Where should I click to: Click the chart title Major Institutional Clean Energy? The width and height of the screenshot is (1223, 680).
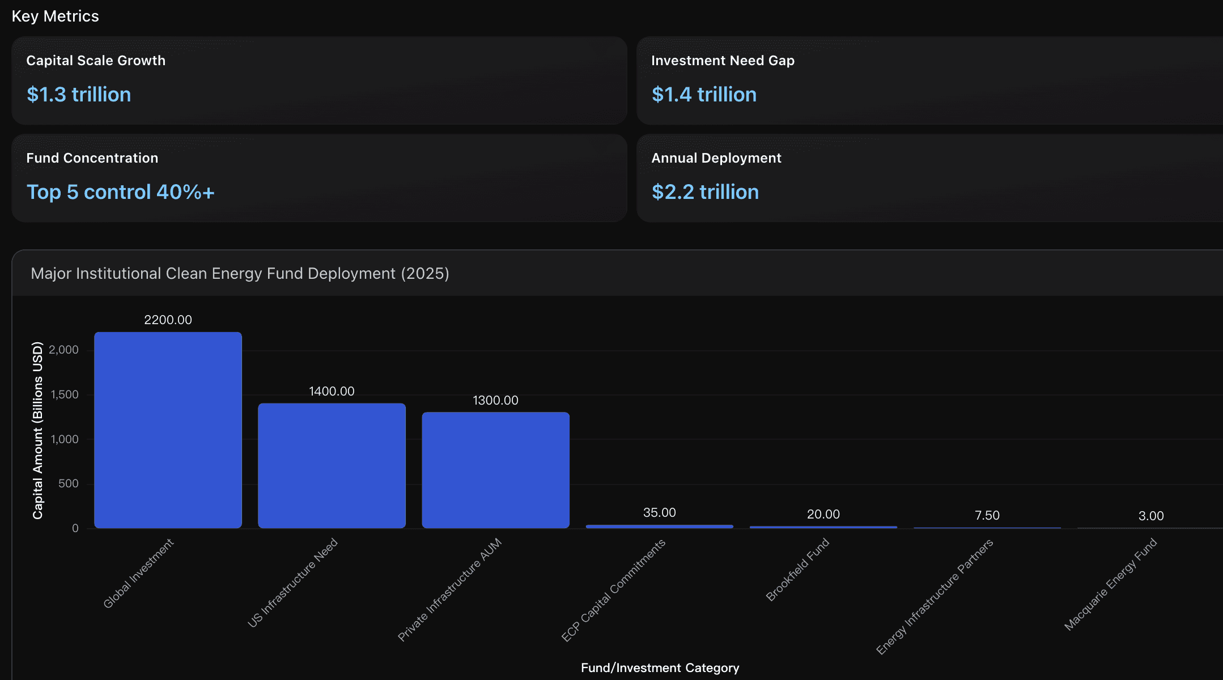[x=240, y=274]
